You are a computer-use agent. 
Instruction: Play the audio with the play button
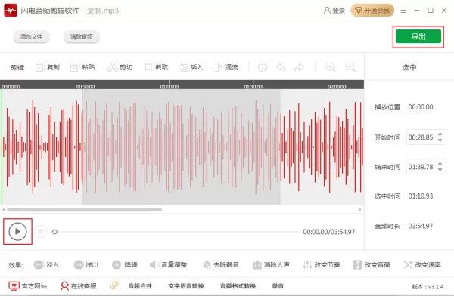point(17,232)
